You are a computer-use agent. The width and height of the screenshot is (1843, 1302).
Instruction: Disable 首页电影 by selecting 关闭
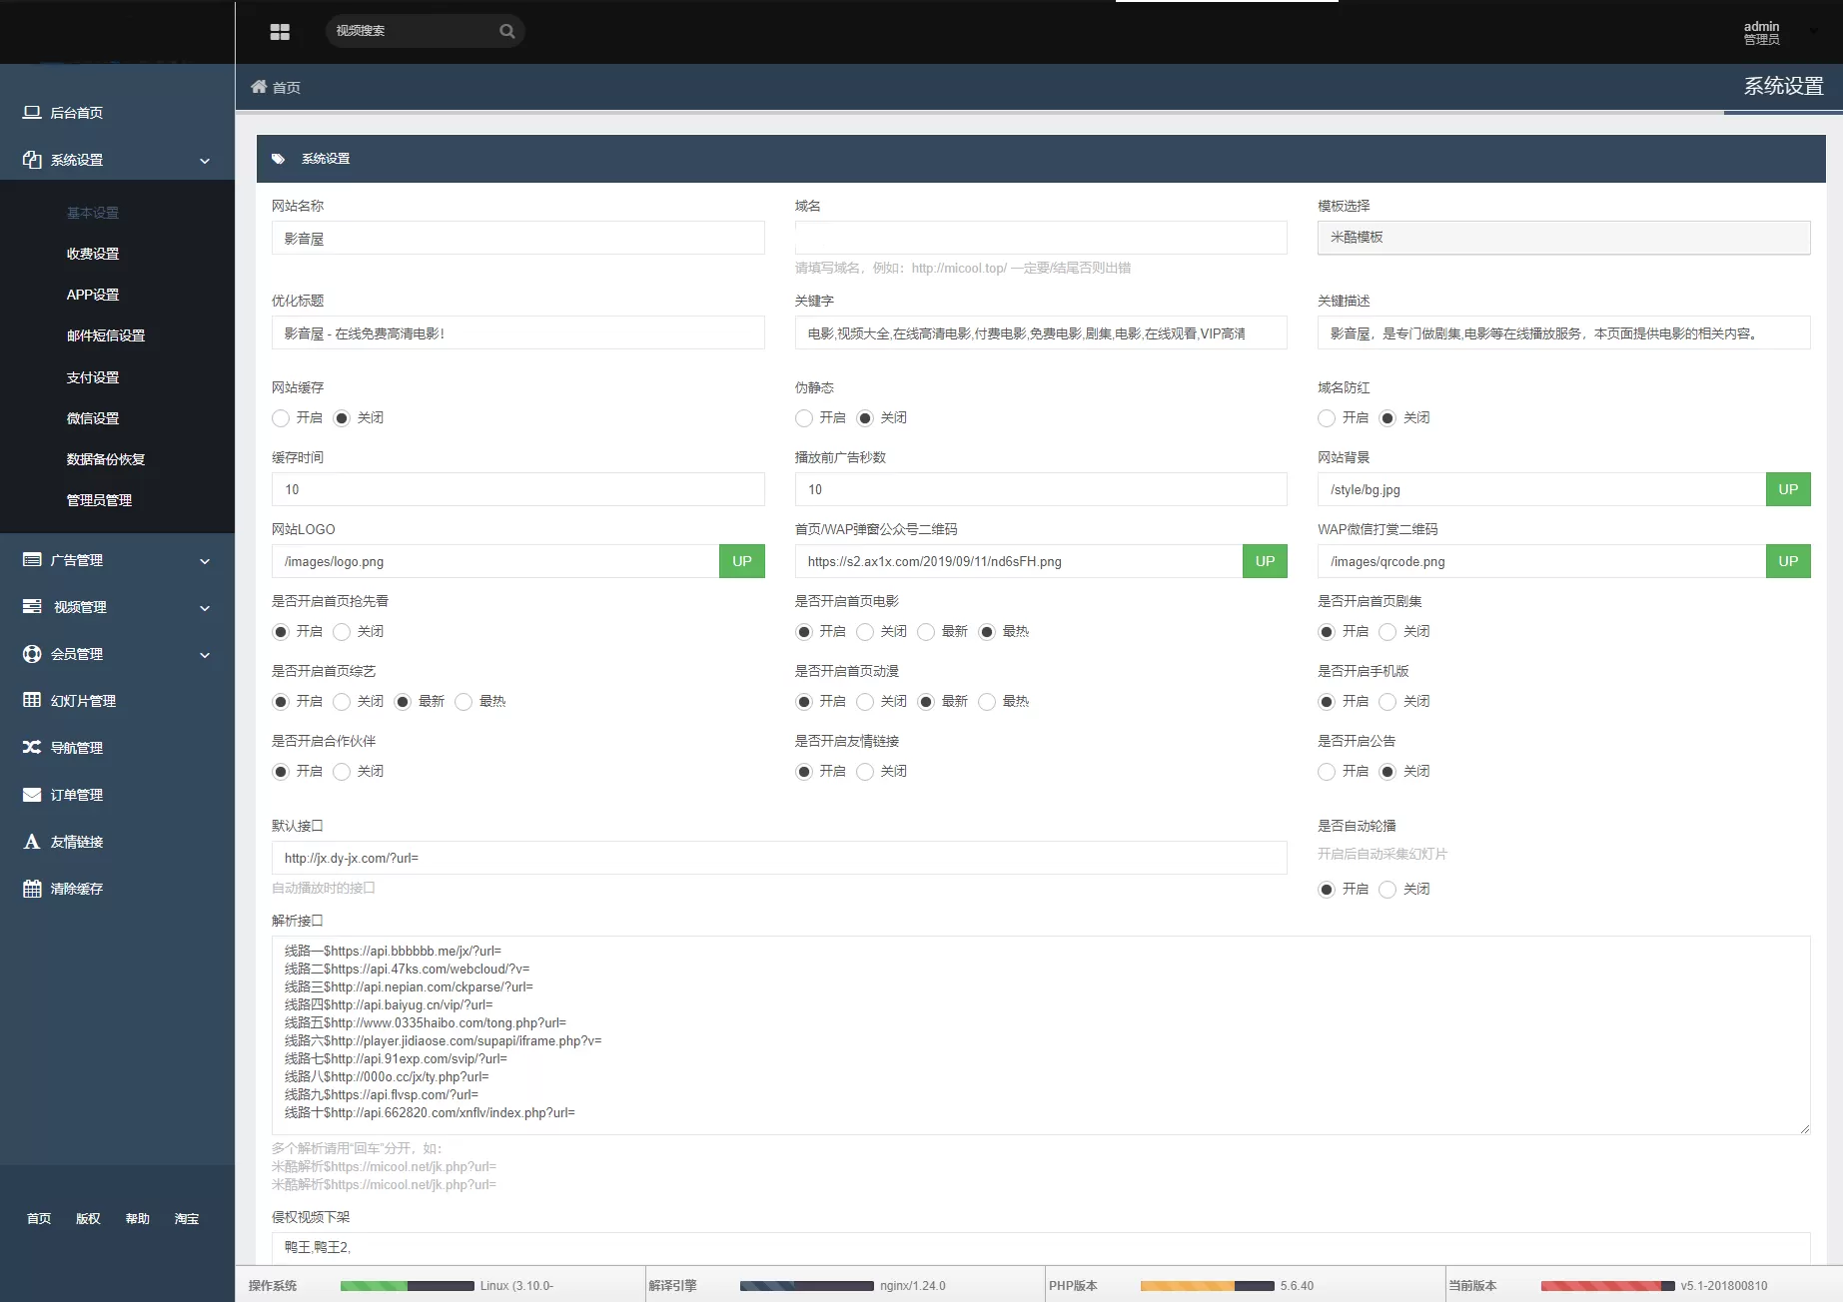(x=865, y=631)
